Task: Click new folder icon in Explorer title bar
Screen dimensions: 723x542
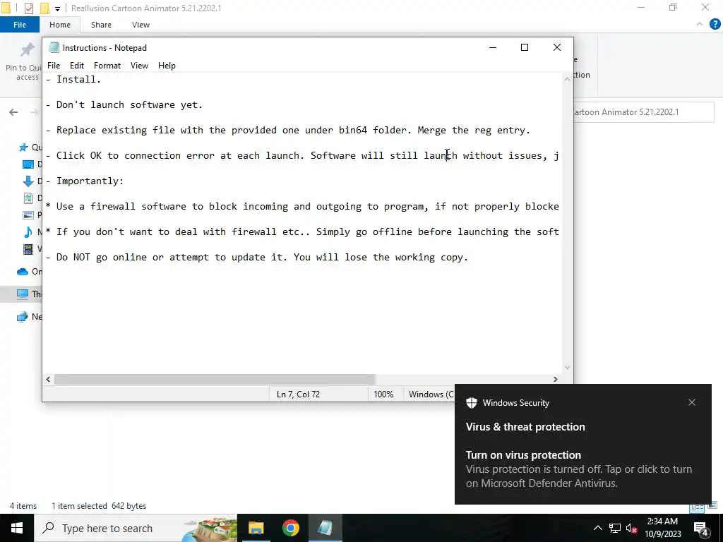Action: 44,8
